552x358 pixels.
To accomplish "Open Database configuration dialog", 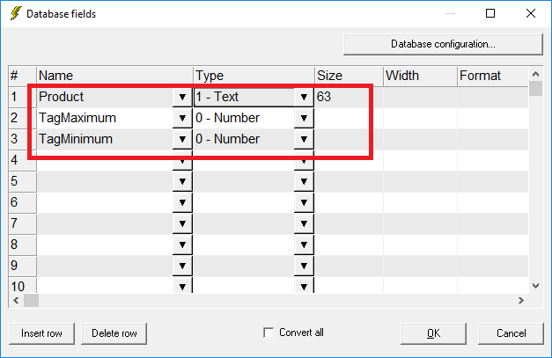I will [443, 44].
